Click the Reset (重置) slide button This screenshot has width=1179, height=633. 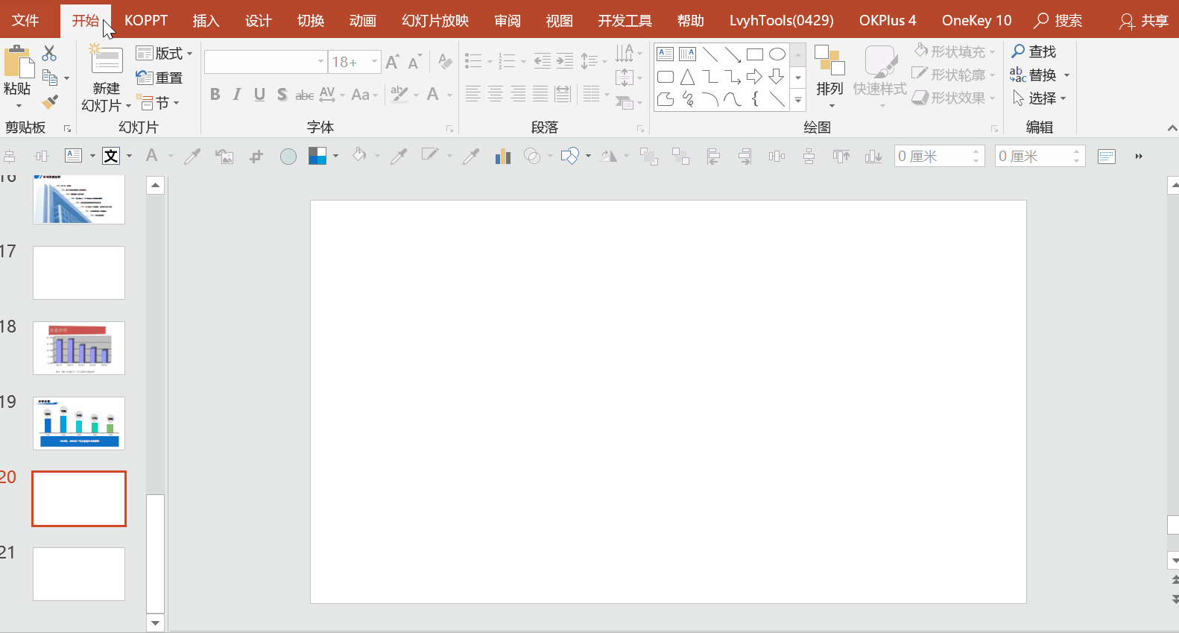click(159, 78)
